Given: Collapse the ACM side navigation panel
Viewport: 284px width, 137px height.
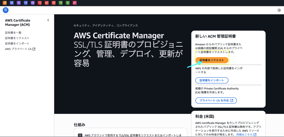Looking at the screenshot, I should (48, 20).
